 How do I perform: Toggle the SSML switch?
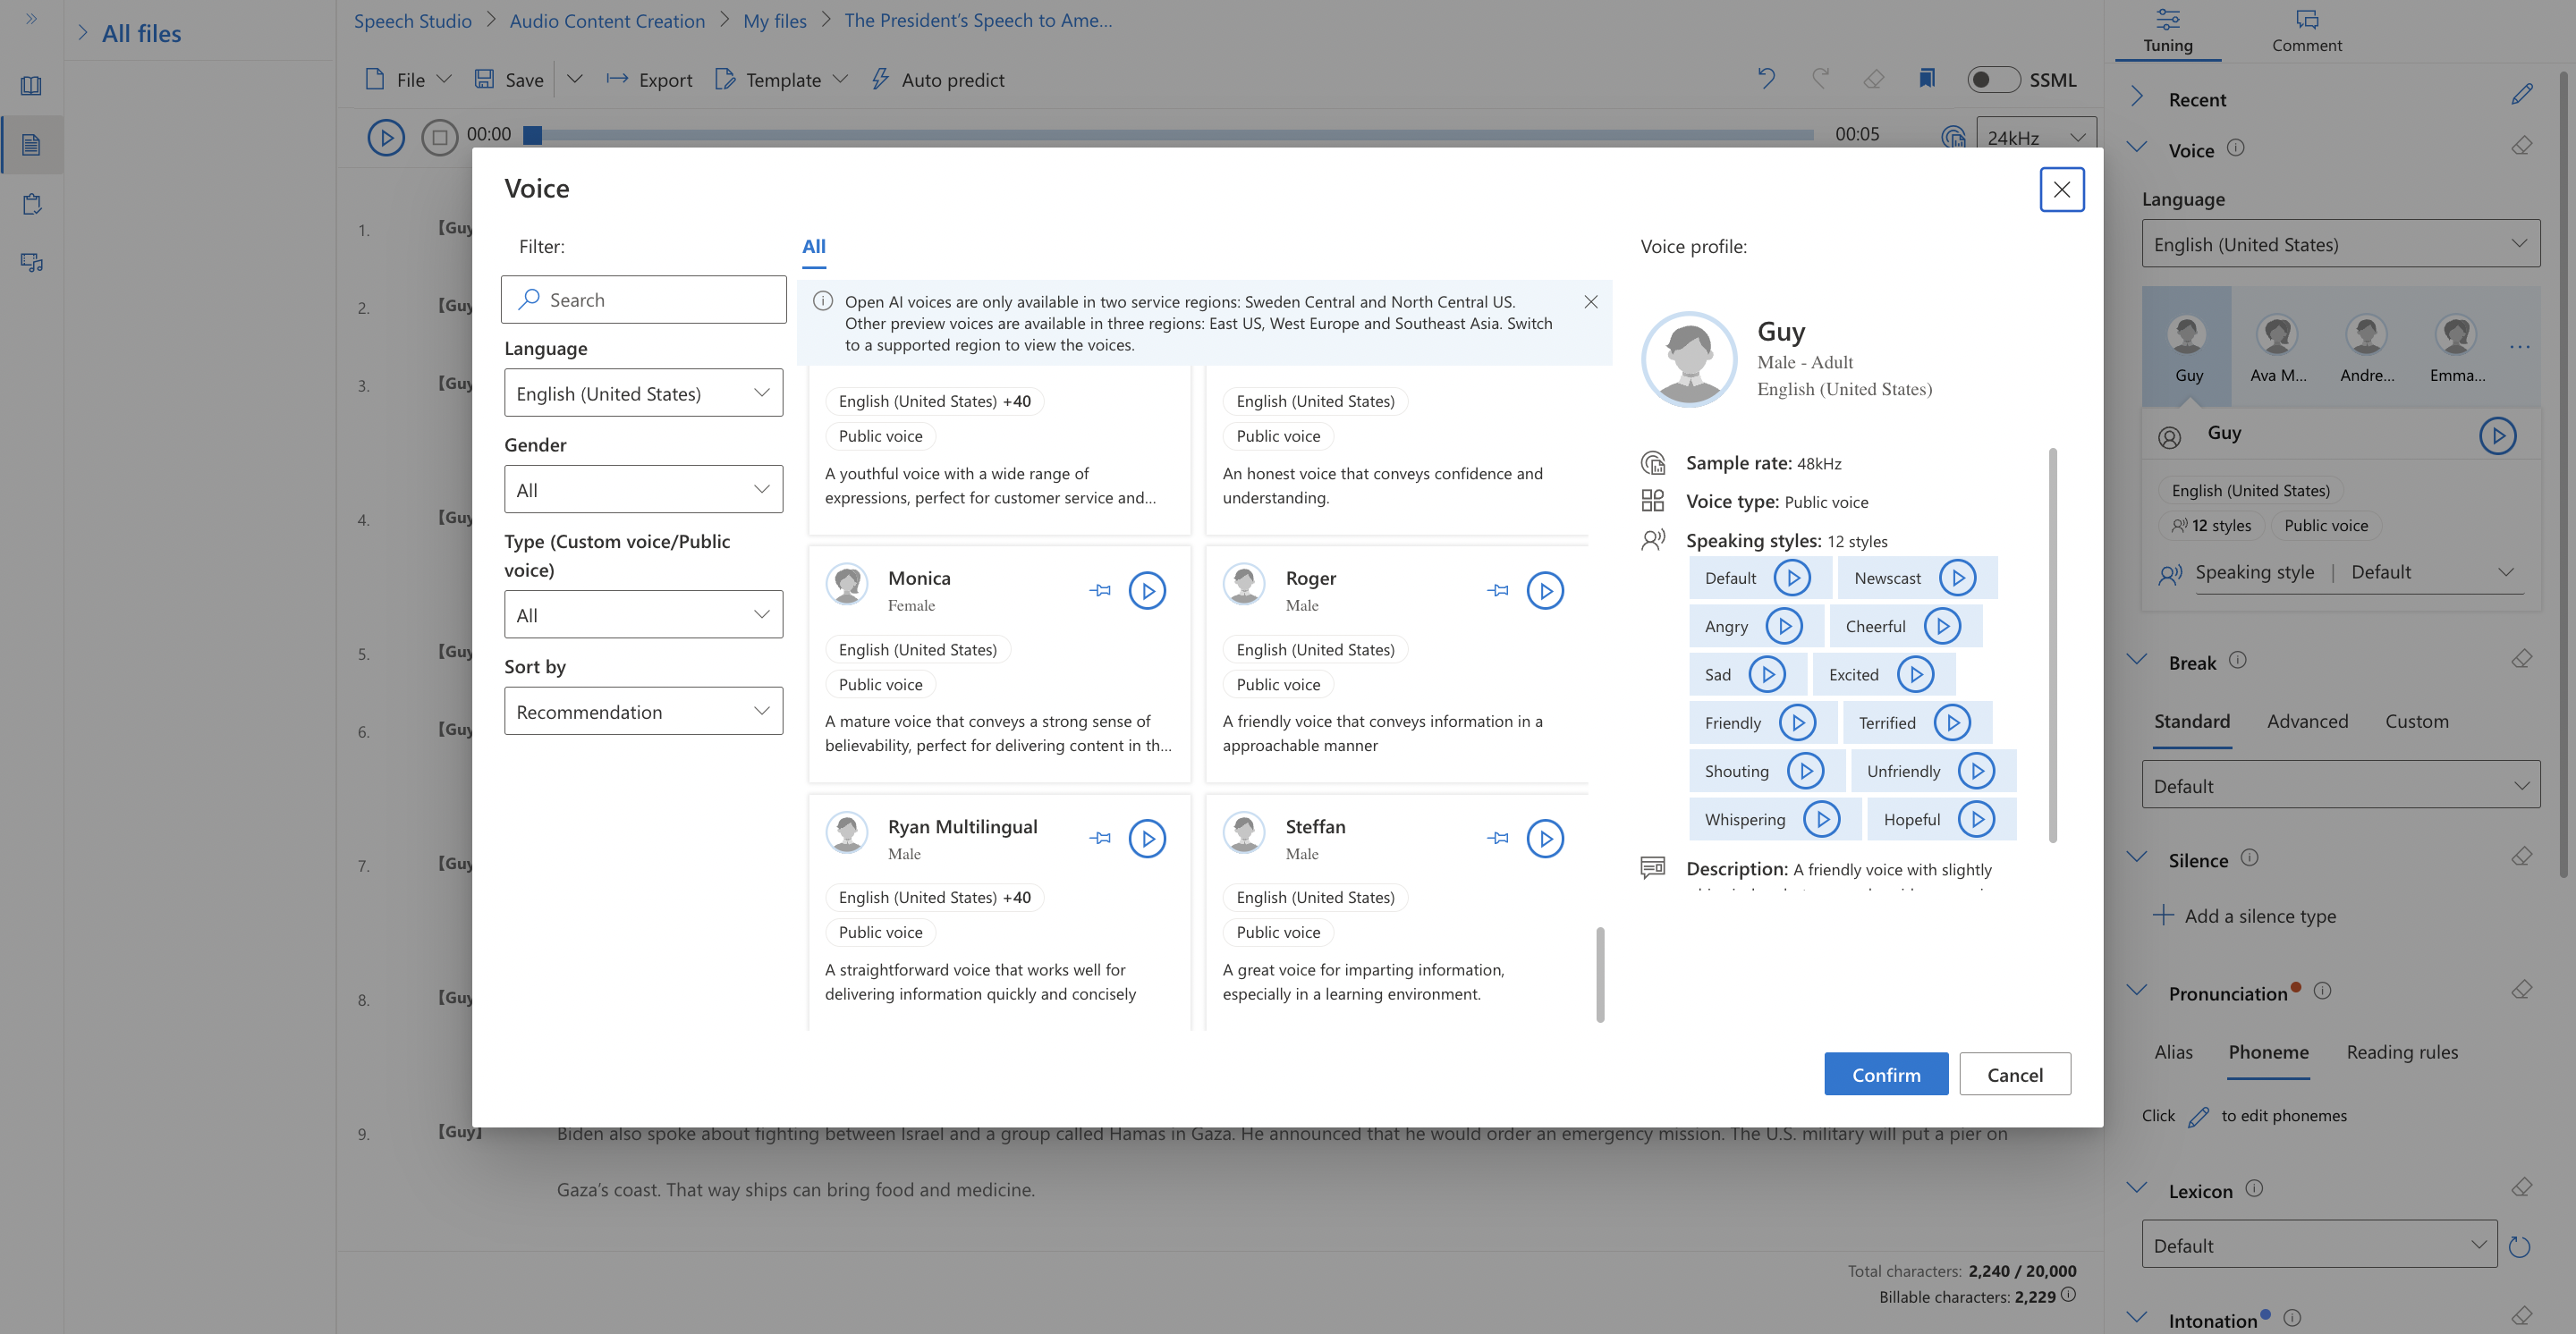[x=1992, y=80]
